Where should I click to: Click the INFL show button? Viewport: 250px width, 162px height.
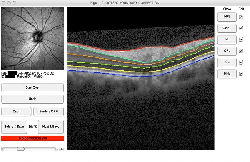(x=227, y=17)
